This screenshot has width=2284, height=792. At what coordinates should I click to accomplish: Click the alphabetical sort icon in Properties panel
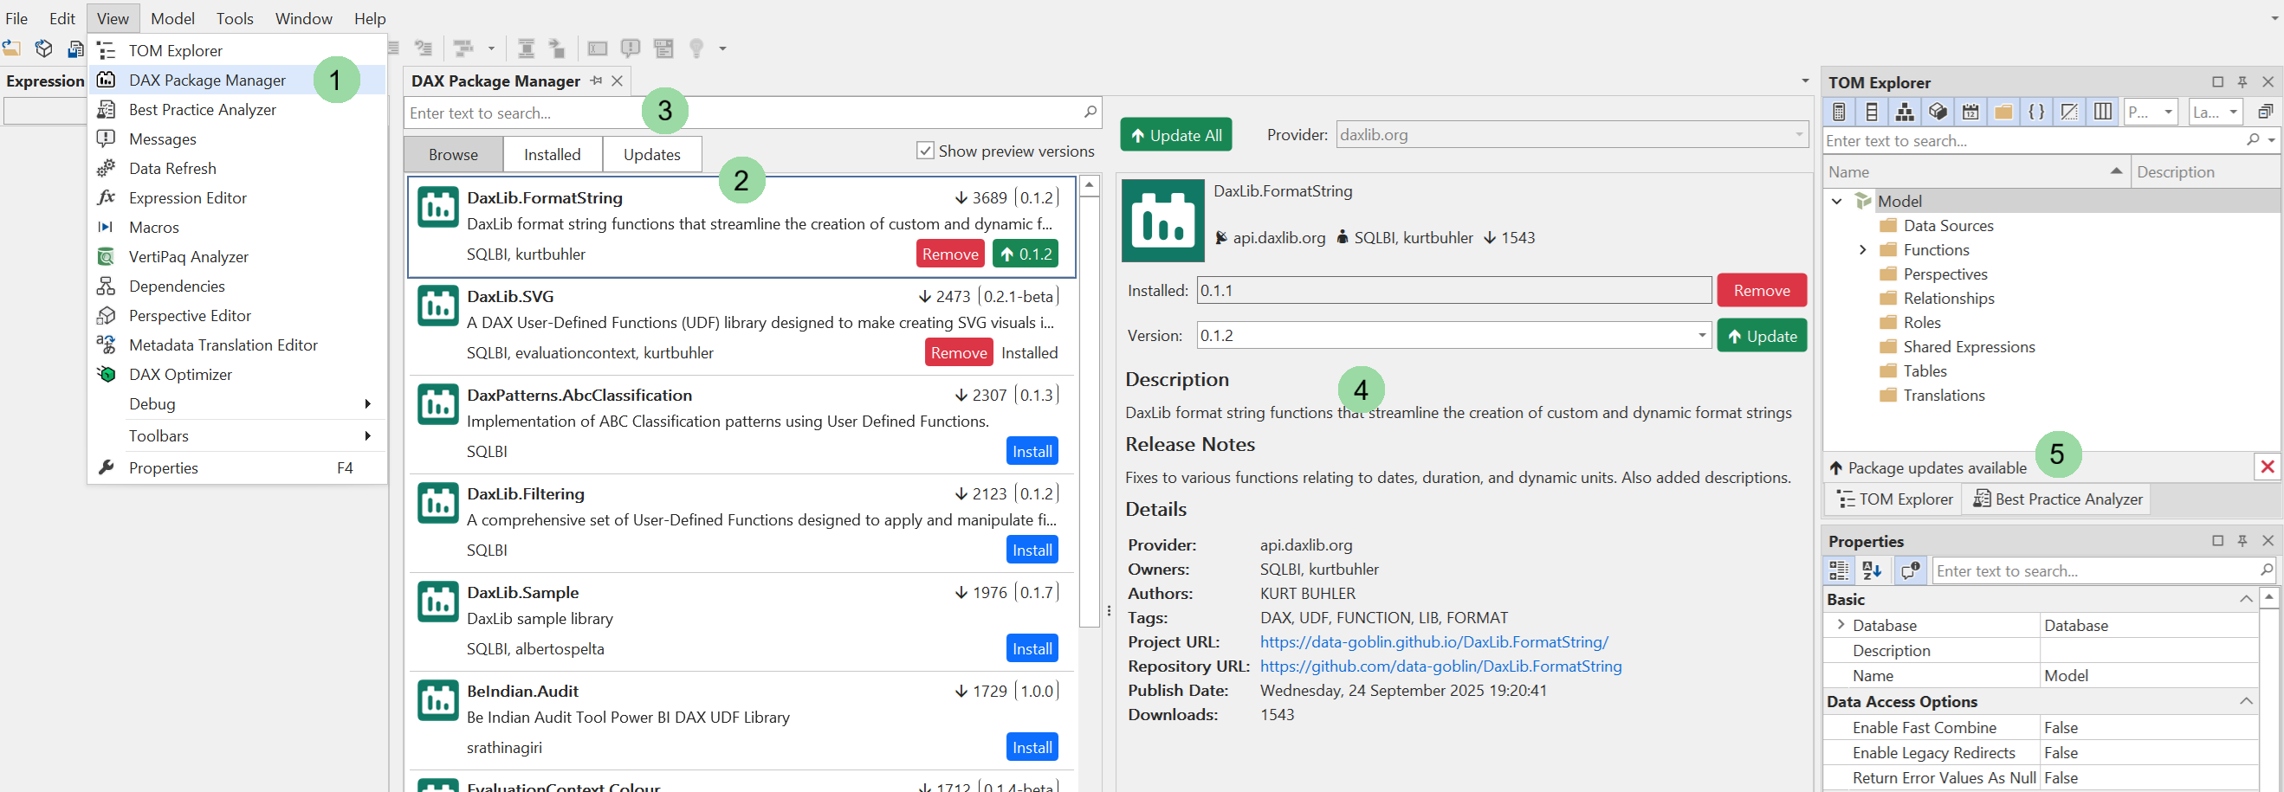point(1873,570)
